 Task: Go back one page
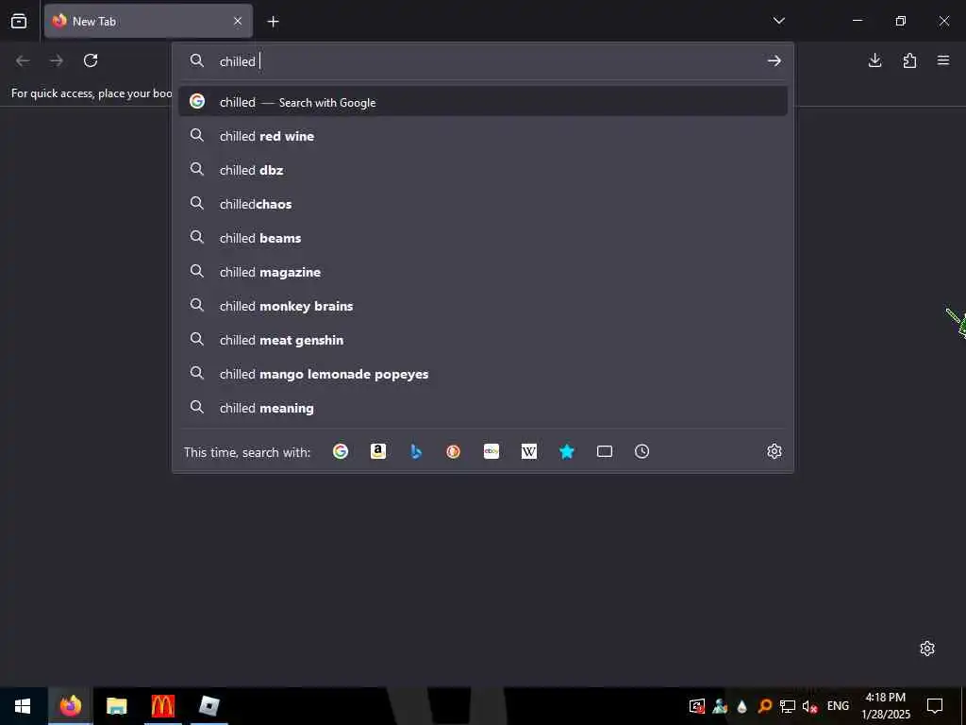23,60
